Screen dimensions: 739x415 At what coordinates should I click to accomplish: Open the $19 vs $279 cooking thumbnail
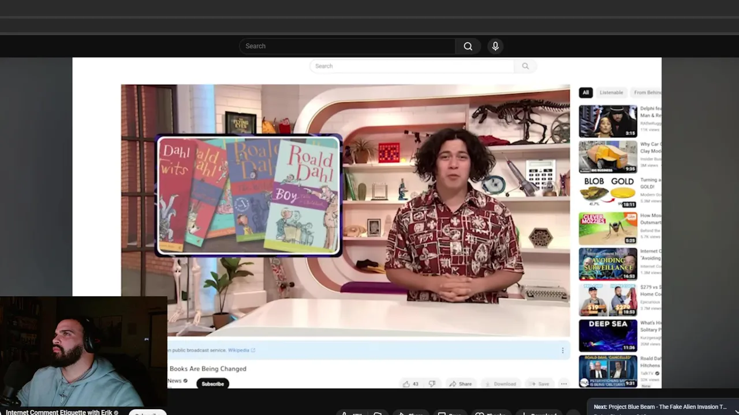(x=608, y=300)
